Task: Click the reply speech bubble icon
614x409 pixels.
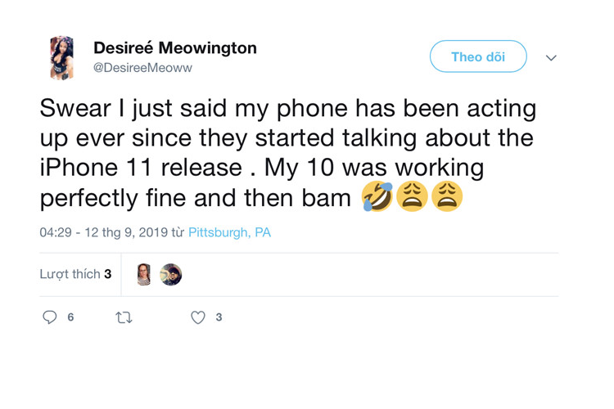Action: tap(50, 317)
